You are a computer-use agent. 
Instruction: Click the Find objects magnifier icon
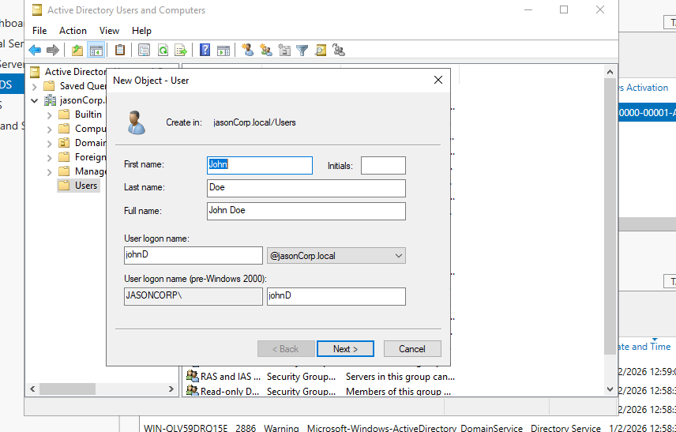pyautogui.click(x=321, y=50)
